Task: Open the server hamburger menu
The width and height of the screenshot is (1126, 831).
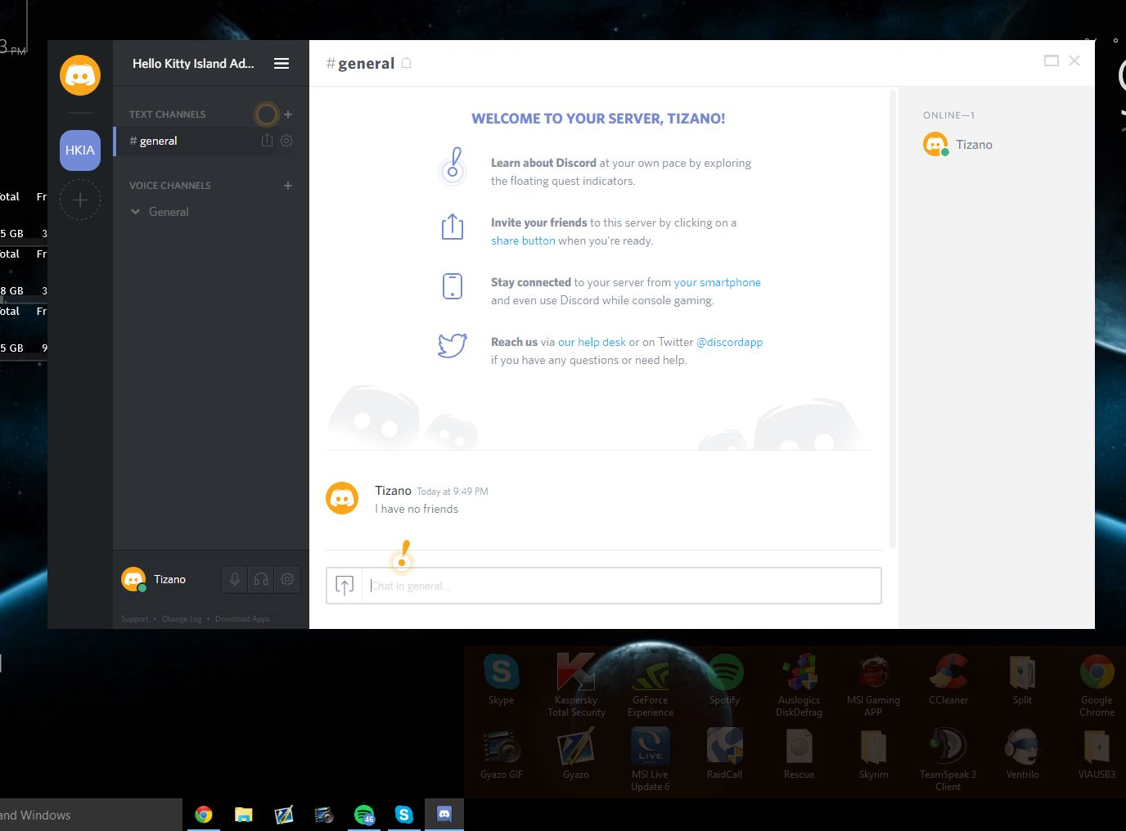Action: coord(281,64)
